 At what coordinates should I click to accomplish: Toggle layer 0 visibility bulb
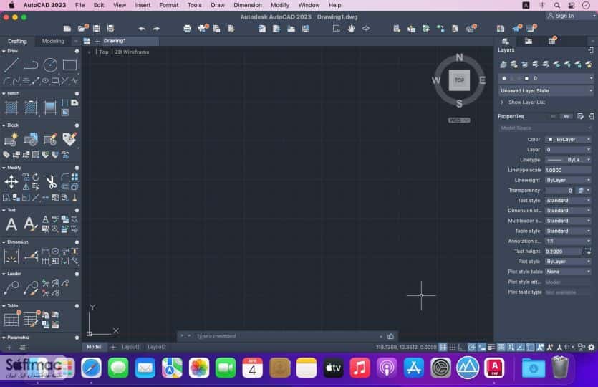pyautogui.click(x=504, y=78)
